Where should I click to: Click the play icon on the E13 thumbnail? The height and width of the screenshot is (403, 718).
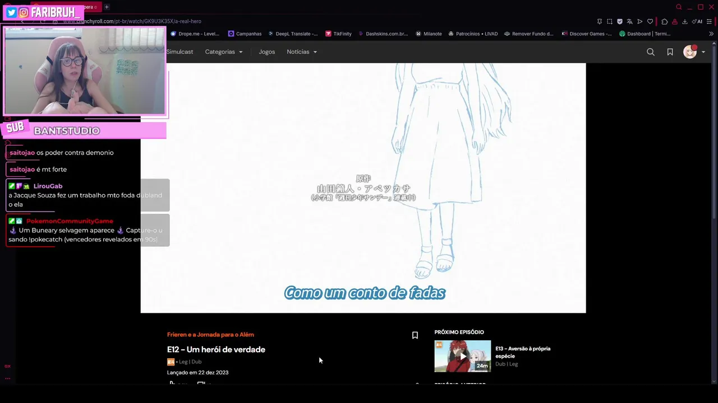(463, 356)
